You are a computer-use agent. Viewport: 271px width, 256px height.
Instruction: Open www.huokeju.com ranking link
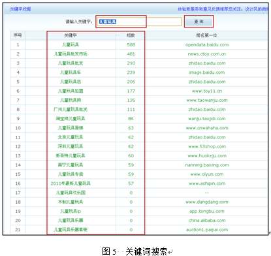pyautogui.click(x=207, y=155)
